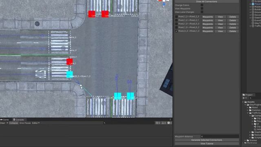The image size is (261, 147).
Task: Switch to the Project tab
Action: pos(248,95)
